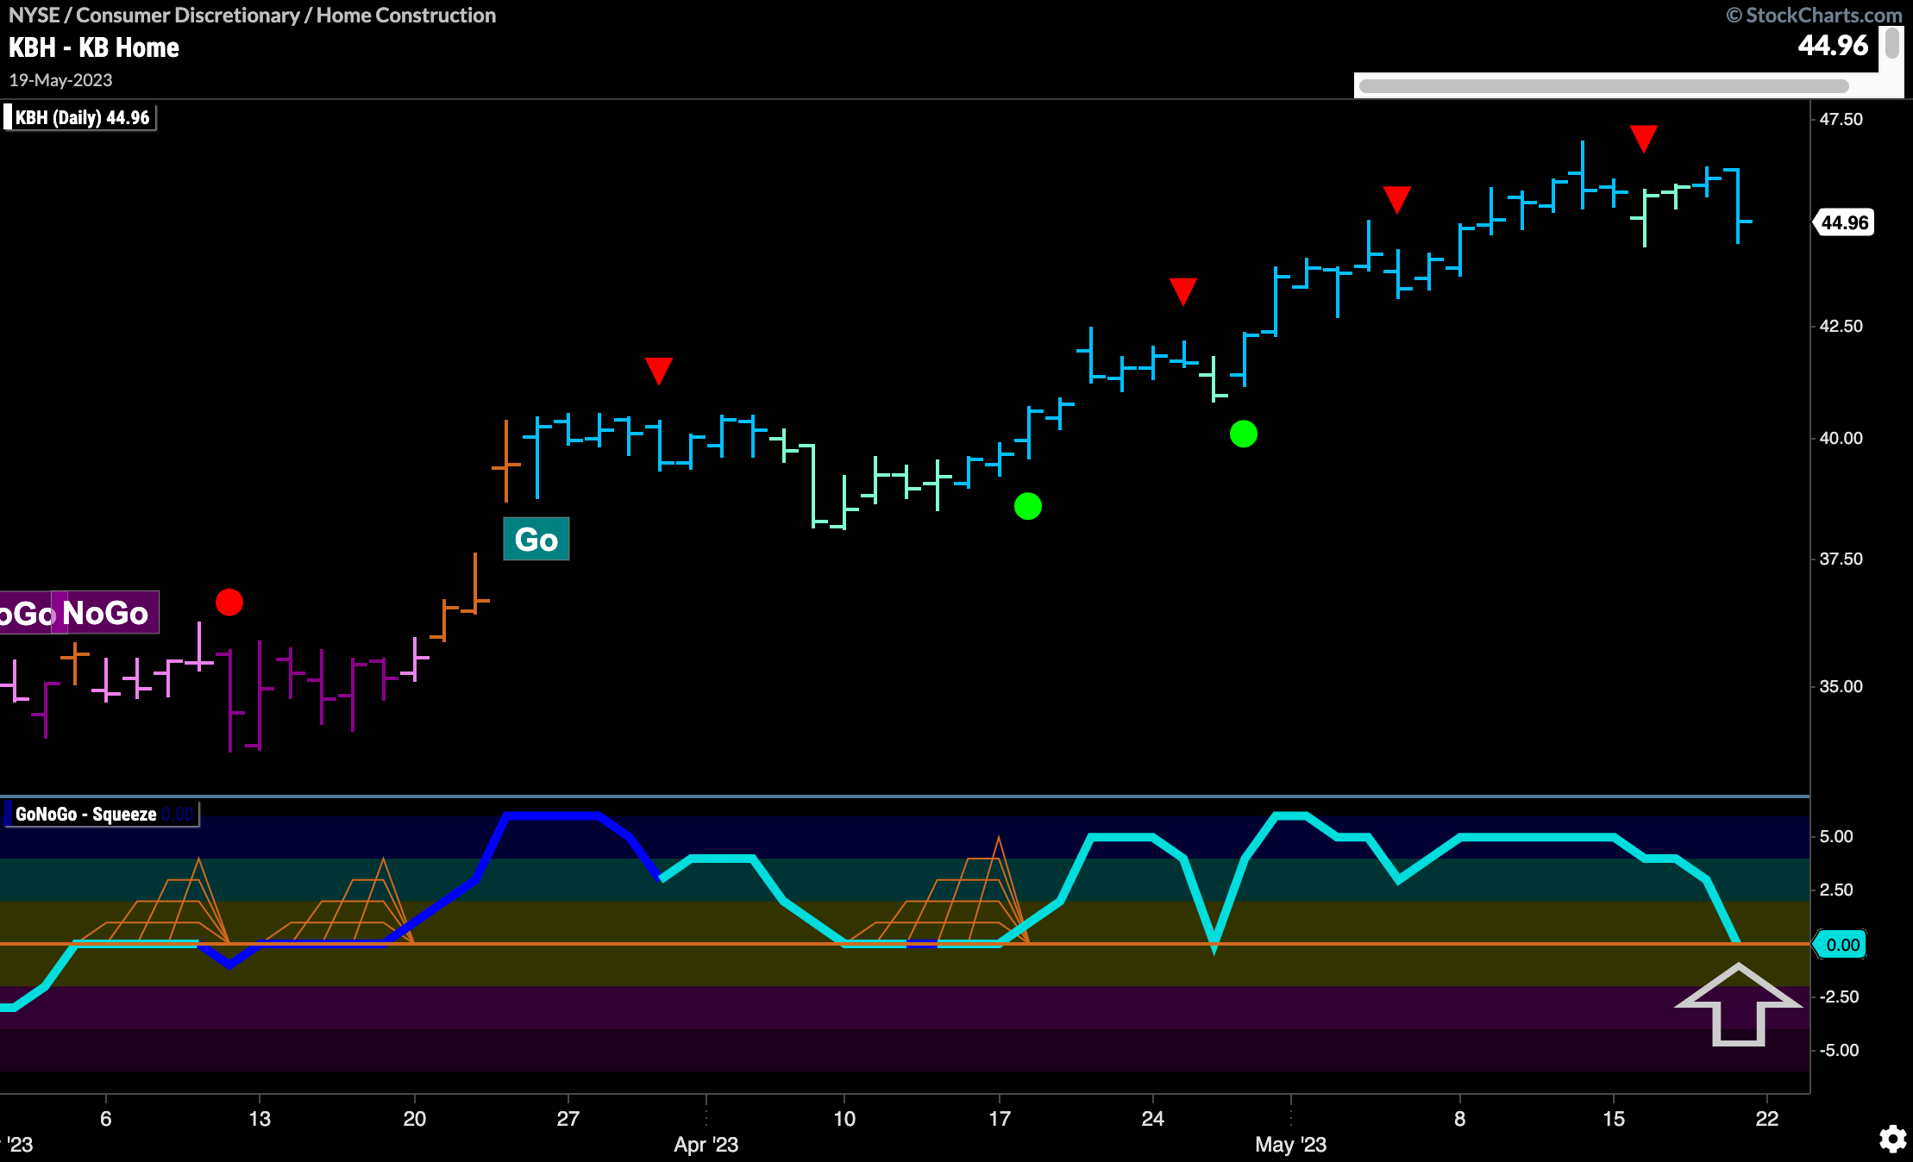Click the 22 date axis label

[1767, 1118]
